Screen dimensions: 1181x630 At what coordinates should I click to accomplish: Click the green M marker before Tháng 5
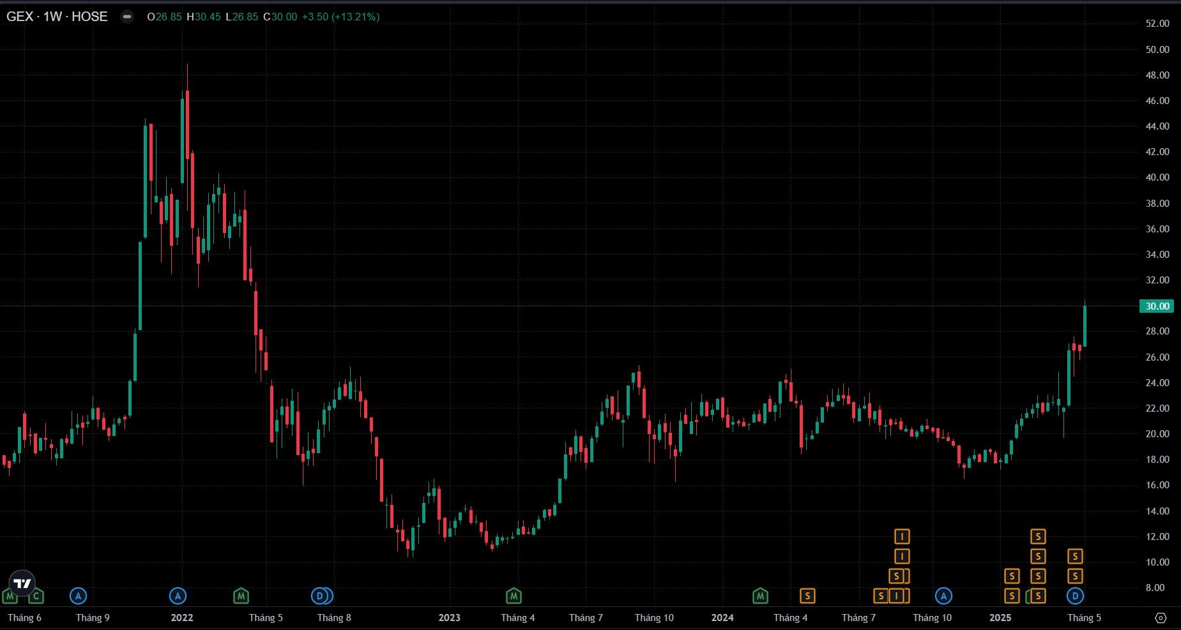pyautogui.click(x=241, y=596)
